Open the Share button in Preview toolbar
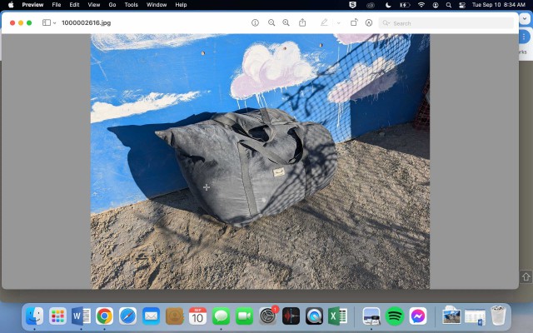Image resolution: width=533 pixels, height=333 pixels. tap(302, 22)
